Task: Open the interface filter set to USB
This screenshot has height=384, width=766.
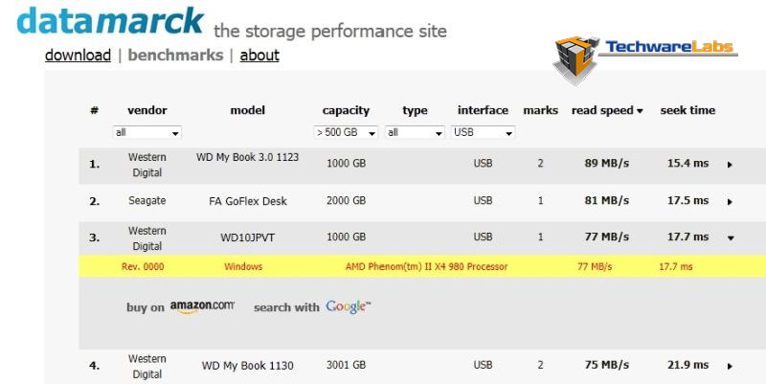Action: point(483,132)
